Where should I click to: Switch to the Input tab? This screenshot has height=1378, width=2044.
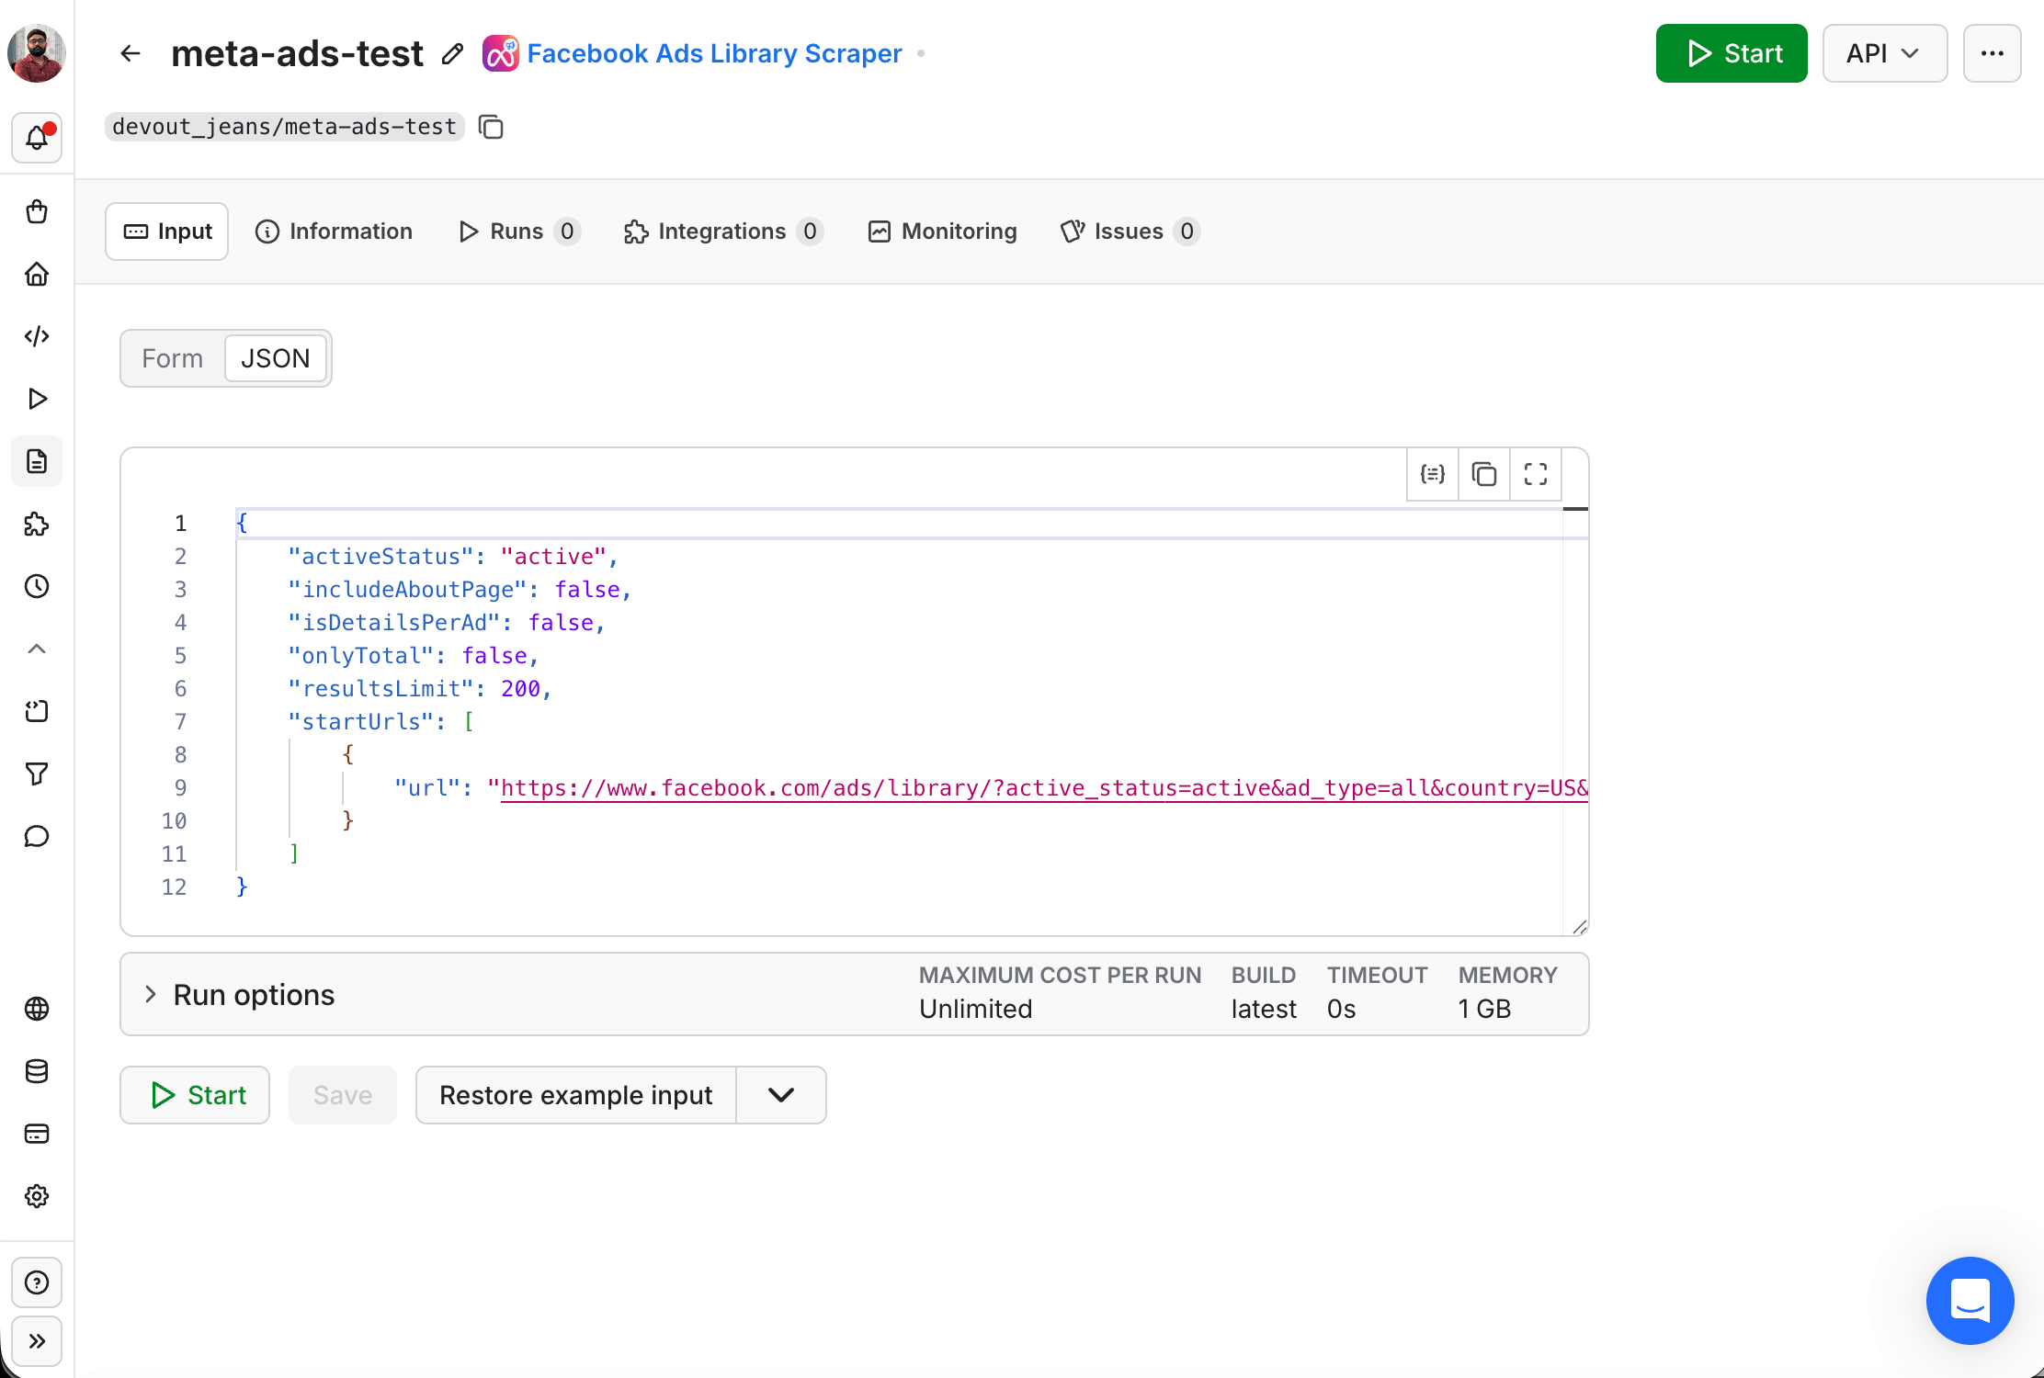167,232
